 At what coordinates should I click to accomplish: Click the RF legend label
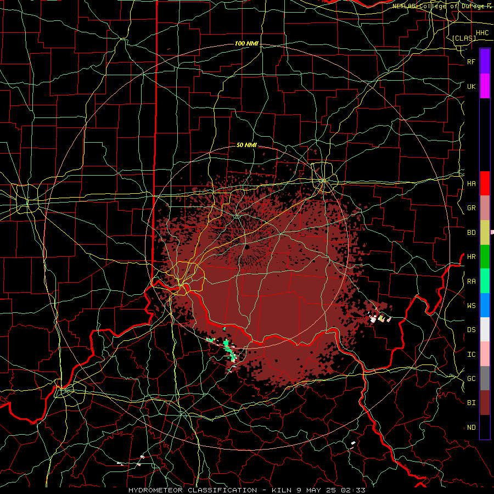coord(471,62)
